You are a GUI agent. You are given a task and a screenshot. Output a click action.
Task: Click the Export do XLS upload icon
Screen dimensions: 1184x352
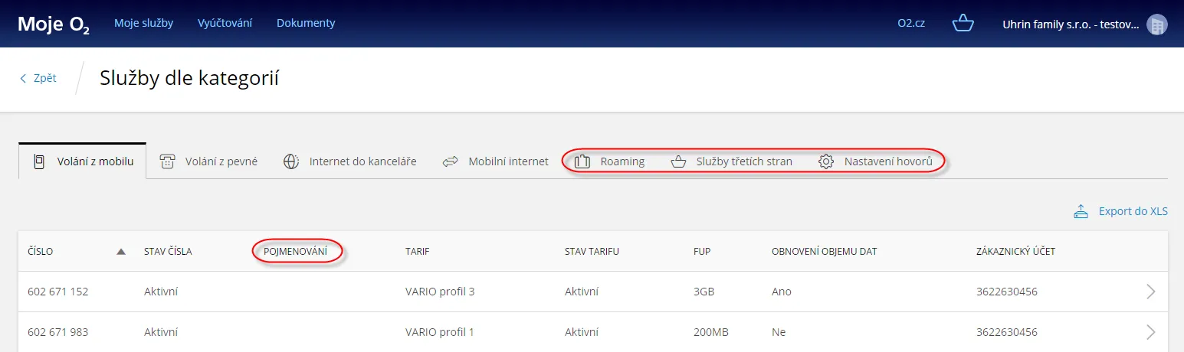[1081, 211]
